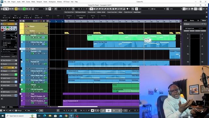Toggle the global Solo button in toolbar
Screen dimensions: 209x118
(19, 9)
